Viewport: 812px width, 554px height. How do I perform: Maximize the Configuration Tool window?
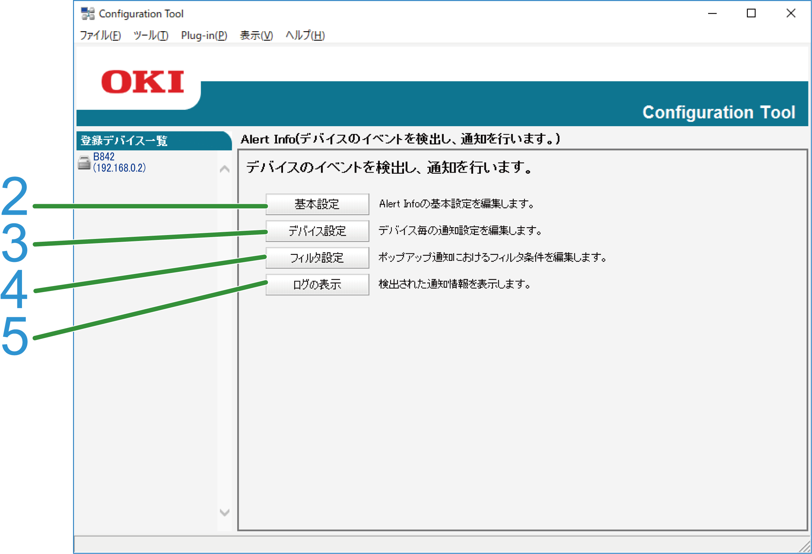pyautogui.click(x=751, y=13)
